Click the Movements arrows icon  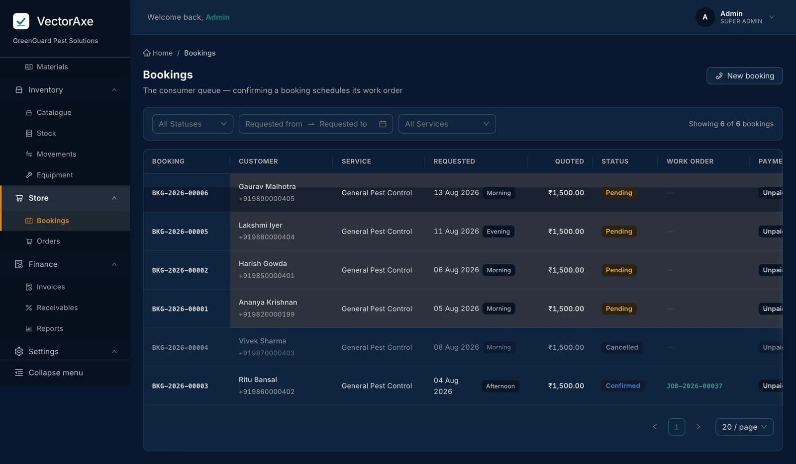point(29,155)
